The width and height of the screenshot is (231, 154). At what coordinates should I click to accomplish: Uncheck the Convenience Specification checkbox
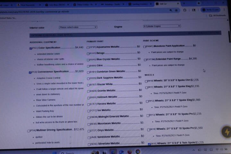30,72
